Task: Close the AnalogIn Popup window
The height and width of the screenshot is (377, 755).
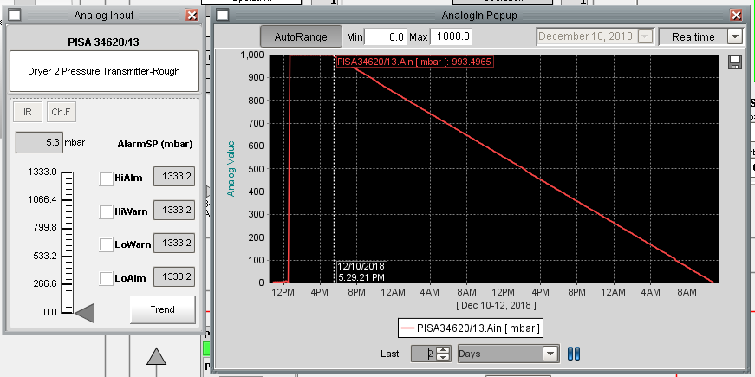Action: coord(736,15)
